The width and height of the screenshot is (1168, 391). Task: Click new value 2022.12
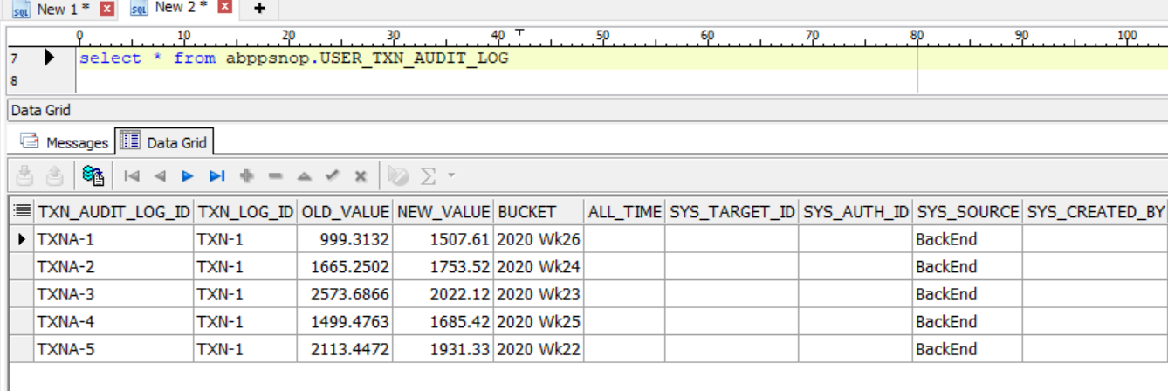tap(443, 294)
